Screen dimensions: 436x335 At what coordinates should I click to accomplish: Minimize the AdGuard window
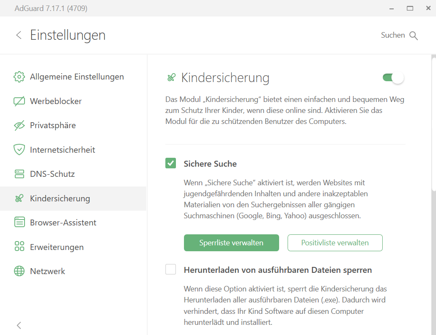[392, 8]
